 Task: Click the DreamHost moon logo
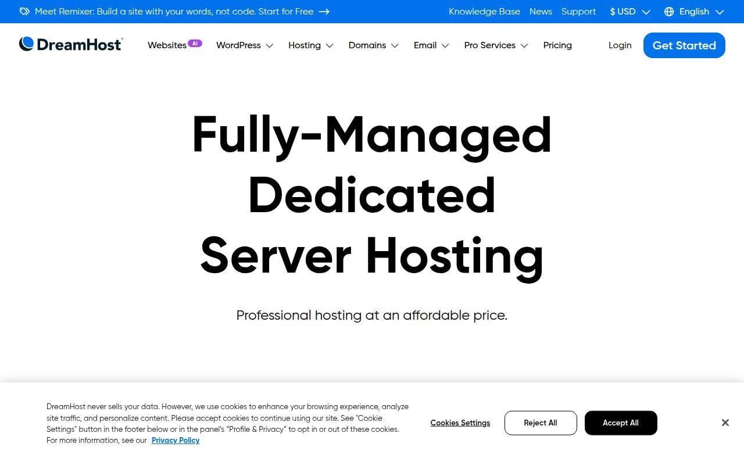tap(27, 44)
